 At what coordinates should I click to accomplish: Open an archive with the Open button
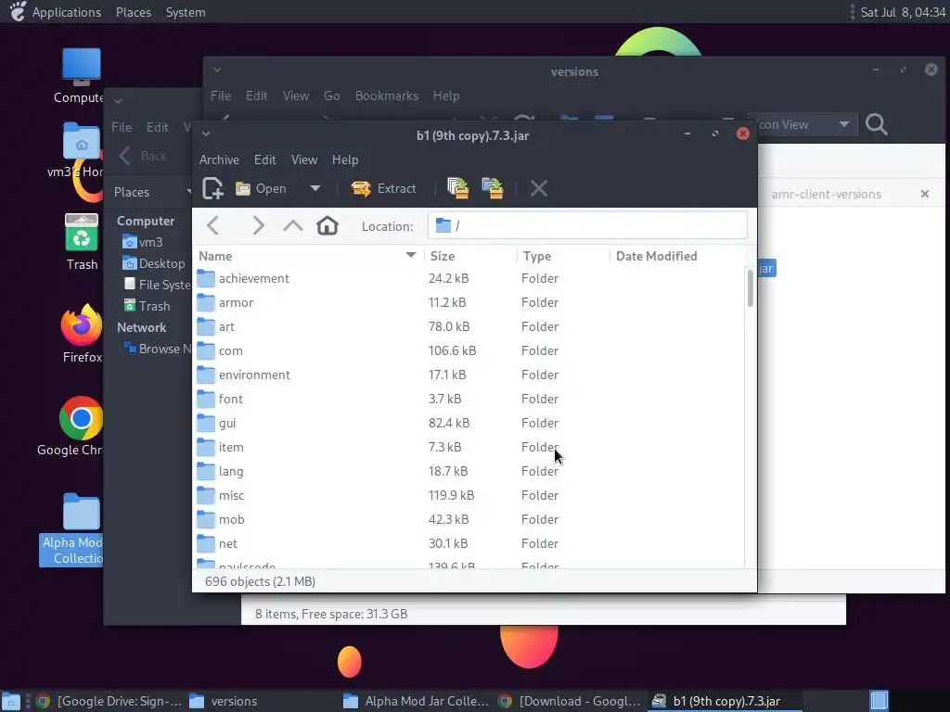(x=261, y=188)
